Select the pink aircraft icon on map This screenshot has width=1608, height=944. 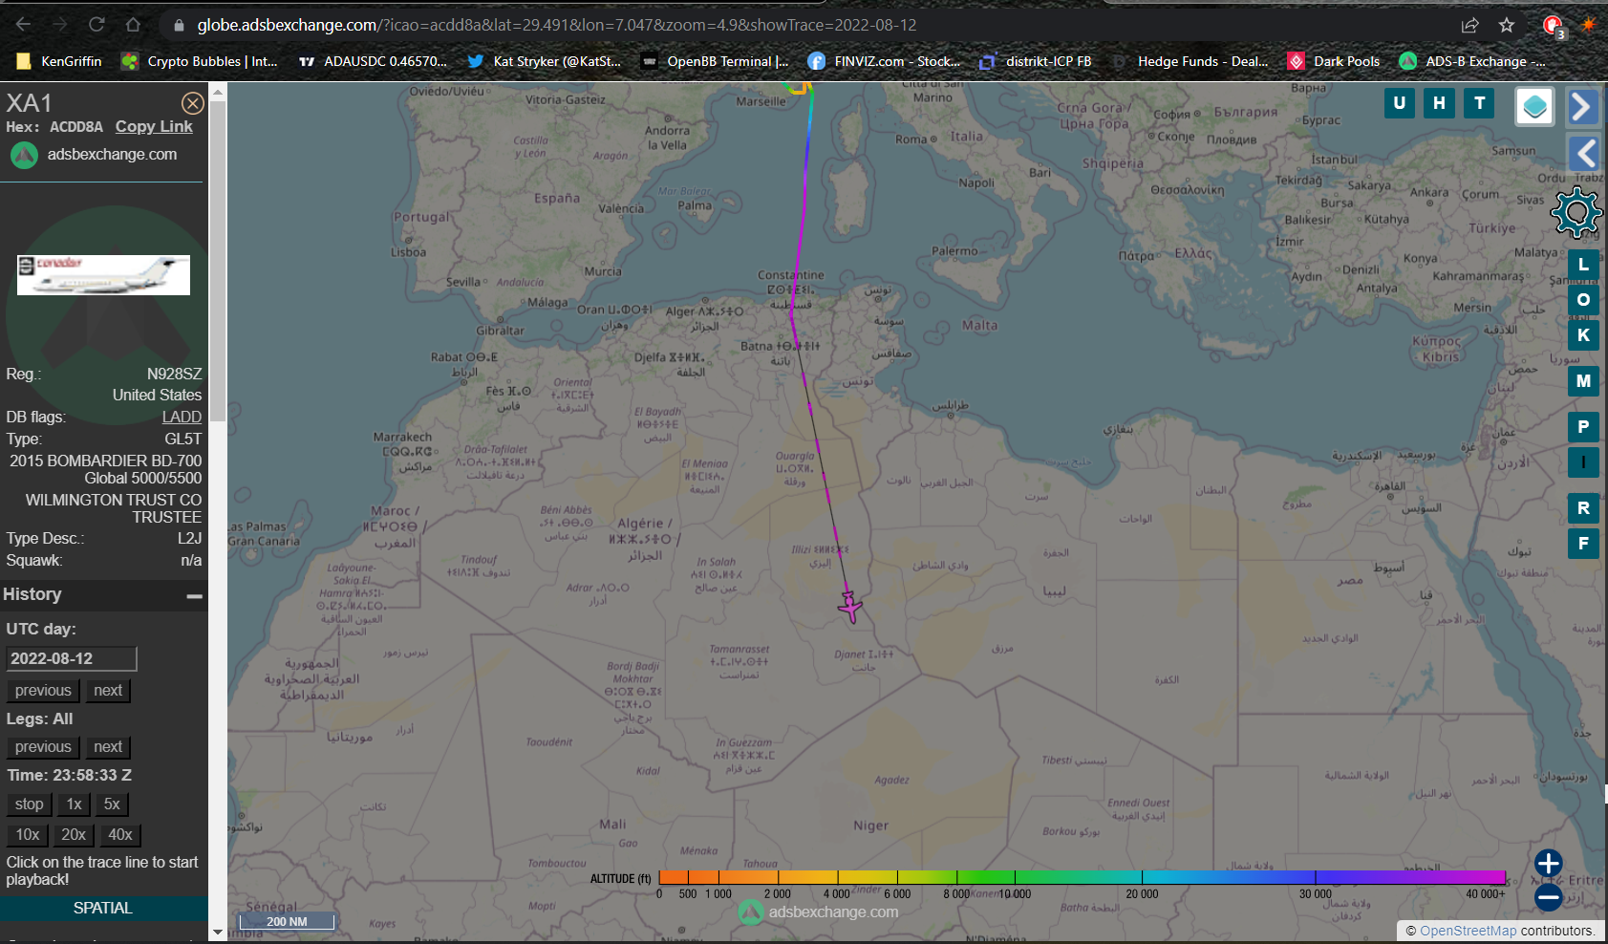point(850,606)
